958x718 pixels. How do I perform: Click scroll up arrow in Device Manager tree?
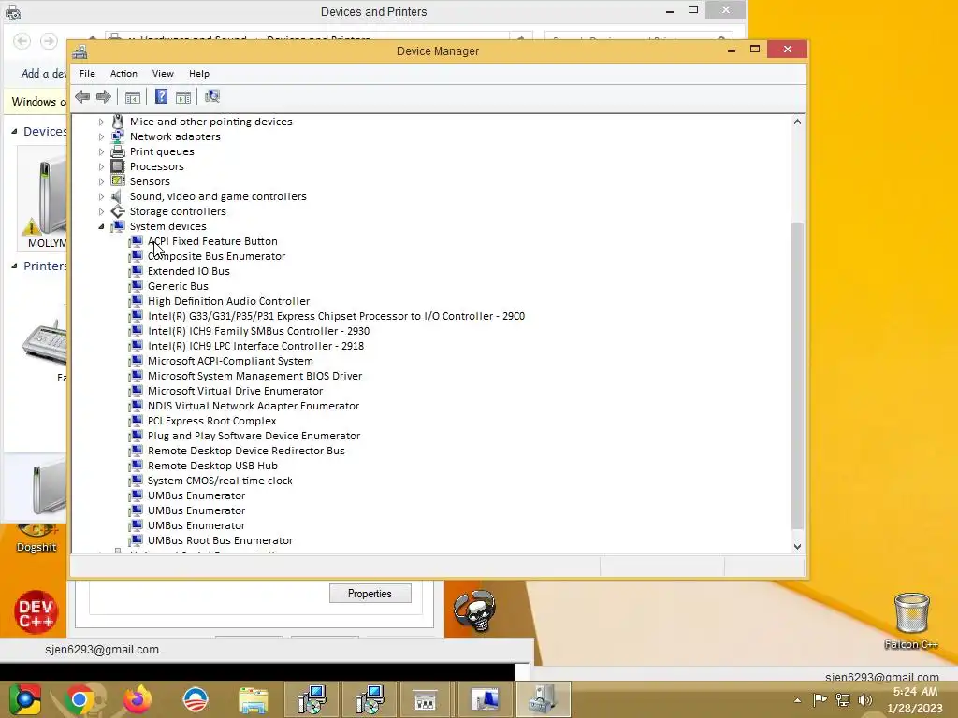pyautogui.click(x=797, y=122)
